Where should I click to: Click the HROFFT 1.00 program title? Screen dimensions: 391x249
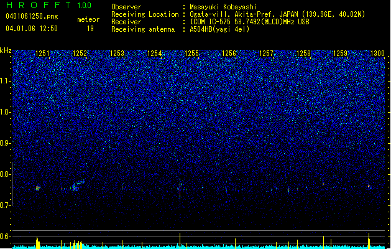pyautogui.click(x=48, y=5)
